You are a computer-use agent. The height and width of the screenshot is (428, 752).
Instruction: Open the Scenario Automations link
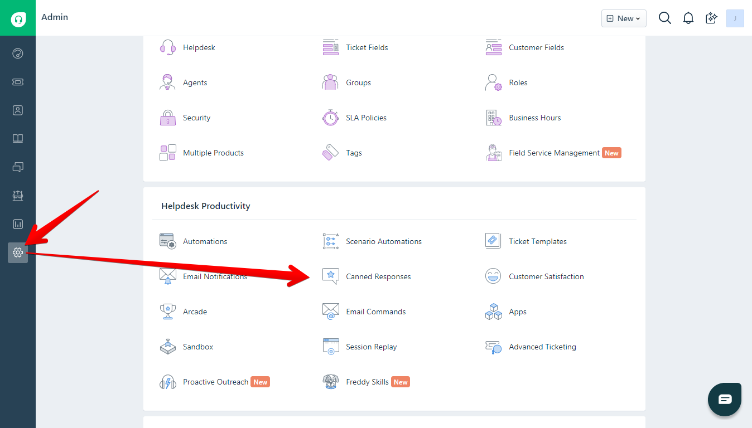coord(384,241)
